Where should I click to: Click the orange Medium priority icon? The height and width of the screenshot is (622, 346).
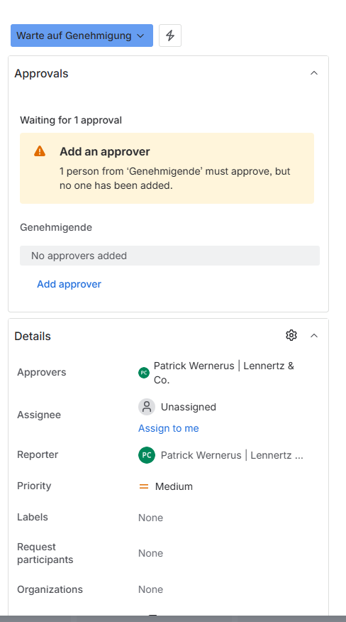(x=144, y=486)
